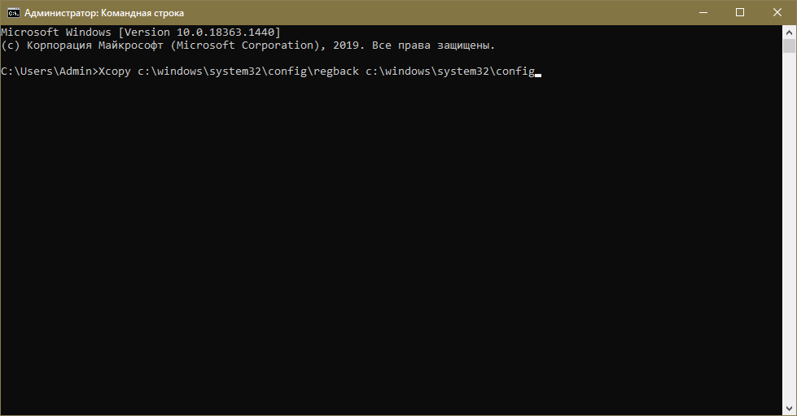Maximize the Command Prompt window
This screenshot has width=797, height=416.
[x=739, y=13]
